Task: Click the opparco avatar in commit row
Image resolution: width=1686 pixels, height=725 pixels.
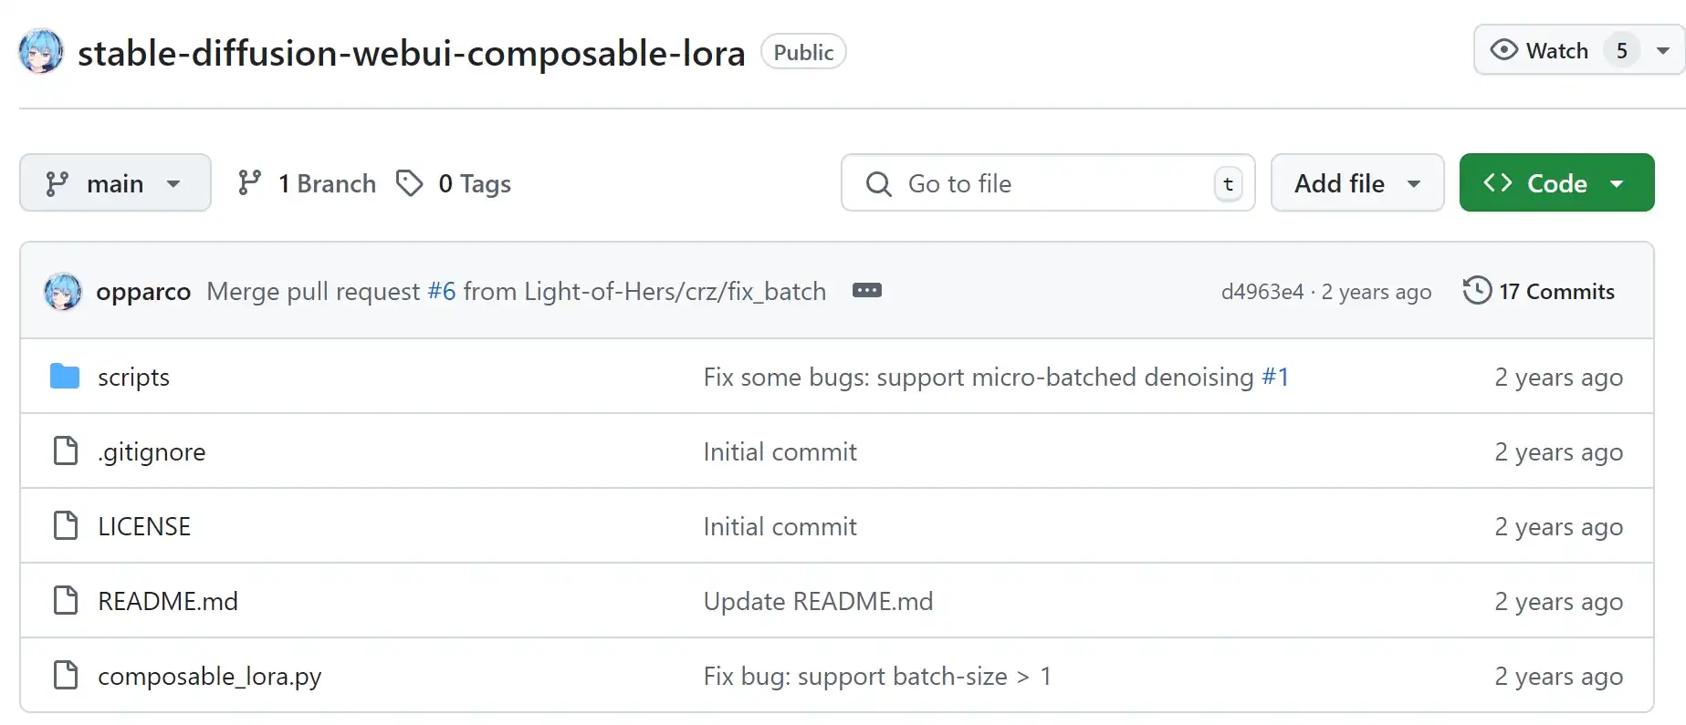Action: tap(63, 291)
